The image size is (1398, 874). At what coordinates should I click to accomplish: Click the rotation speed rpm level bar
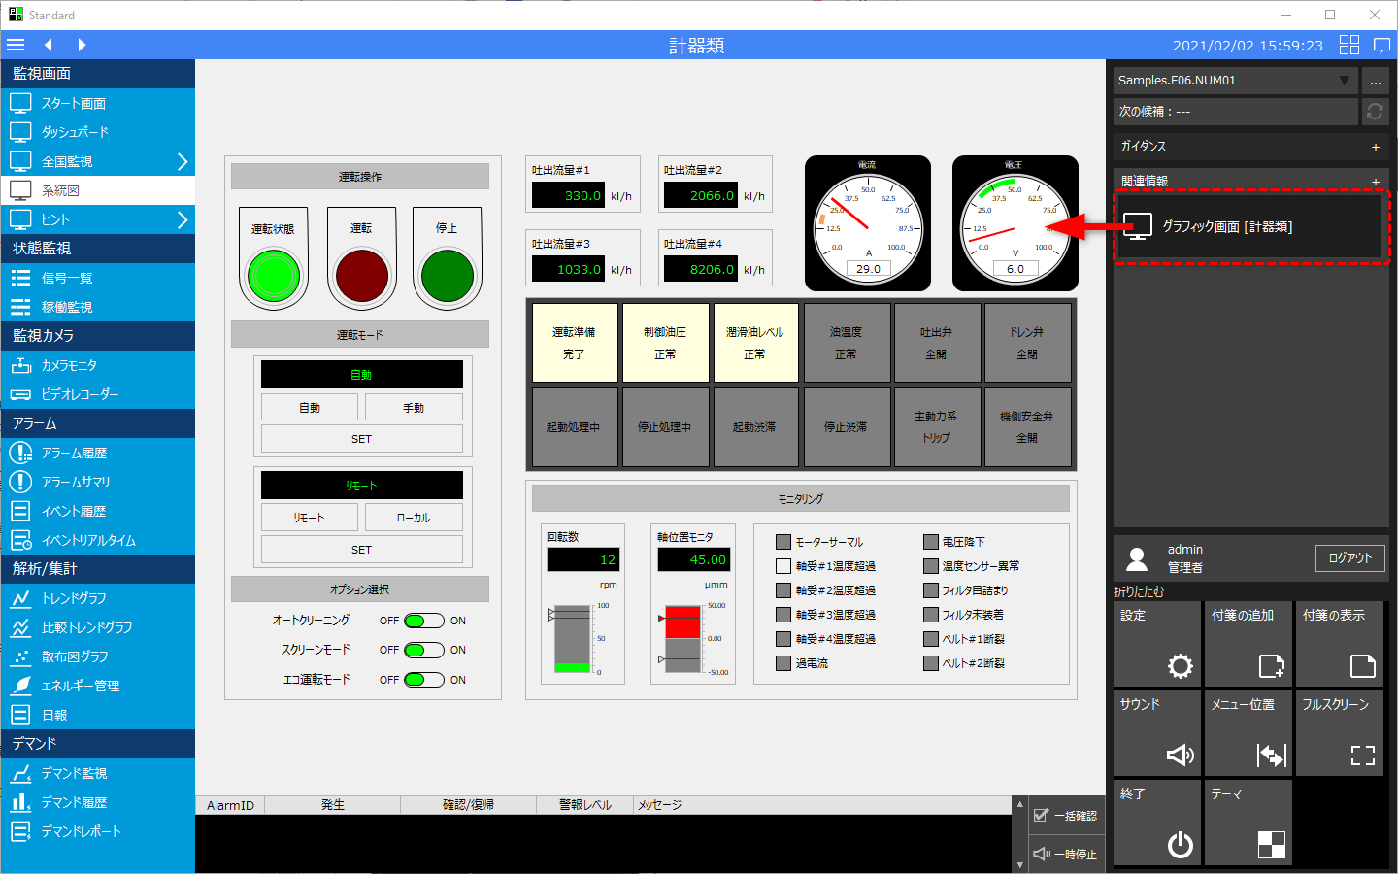pyautogui.click(x=573, y=639)
